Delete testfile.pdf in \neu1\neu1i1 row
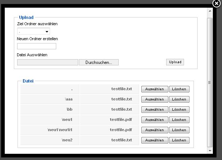Image resolution: width=222 pixels, height=160 pixels. 179,130
